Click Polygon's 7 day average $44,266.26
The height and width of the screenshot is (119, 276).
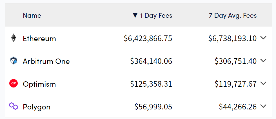[238, 107]
